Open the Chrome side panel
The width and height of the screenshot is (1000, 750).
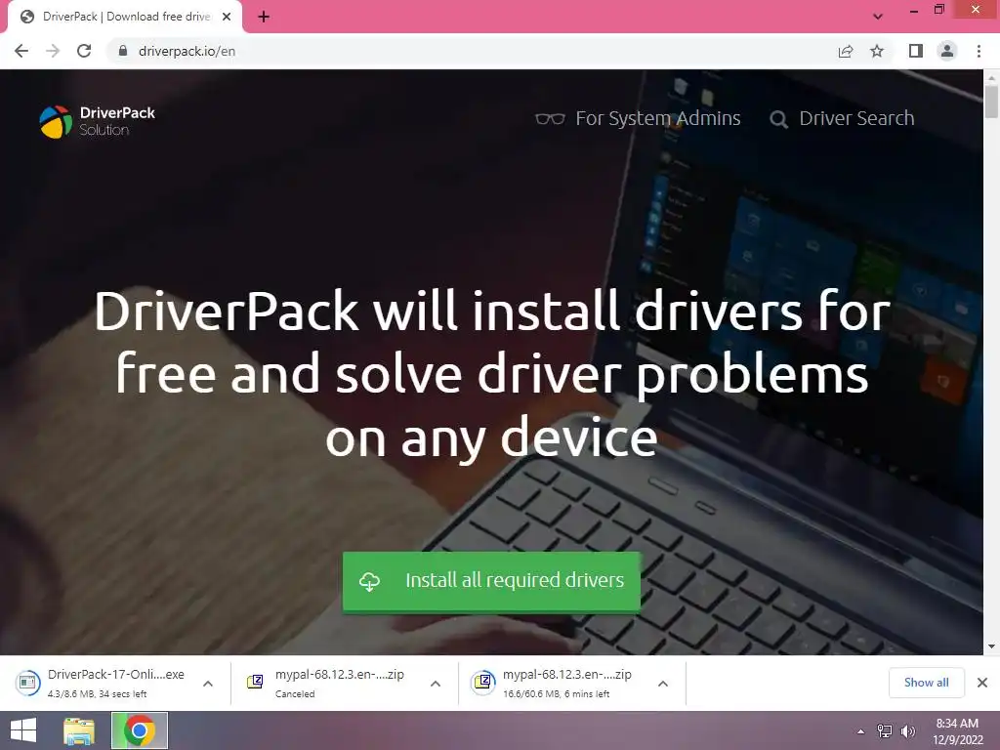pyautogui.click(x=916, y=51)
